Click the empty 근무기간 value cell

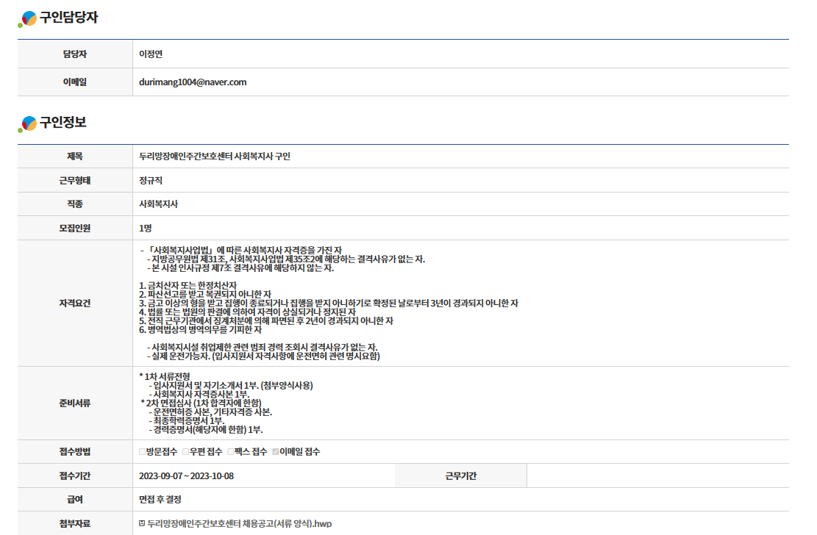coord(657,475)
